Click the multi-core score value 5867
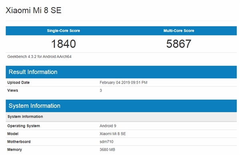The height and width of the screenshot is (156, 240). click(x=179, y=44)
